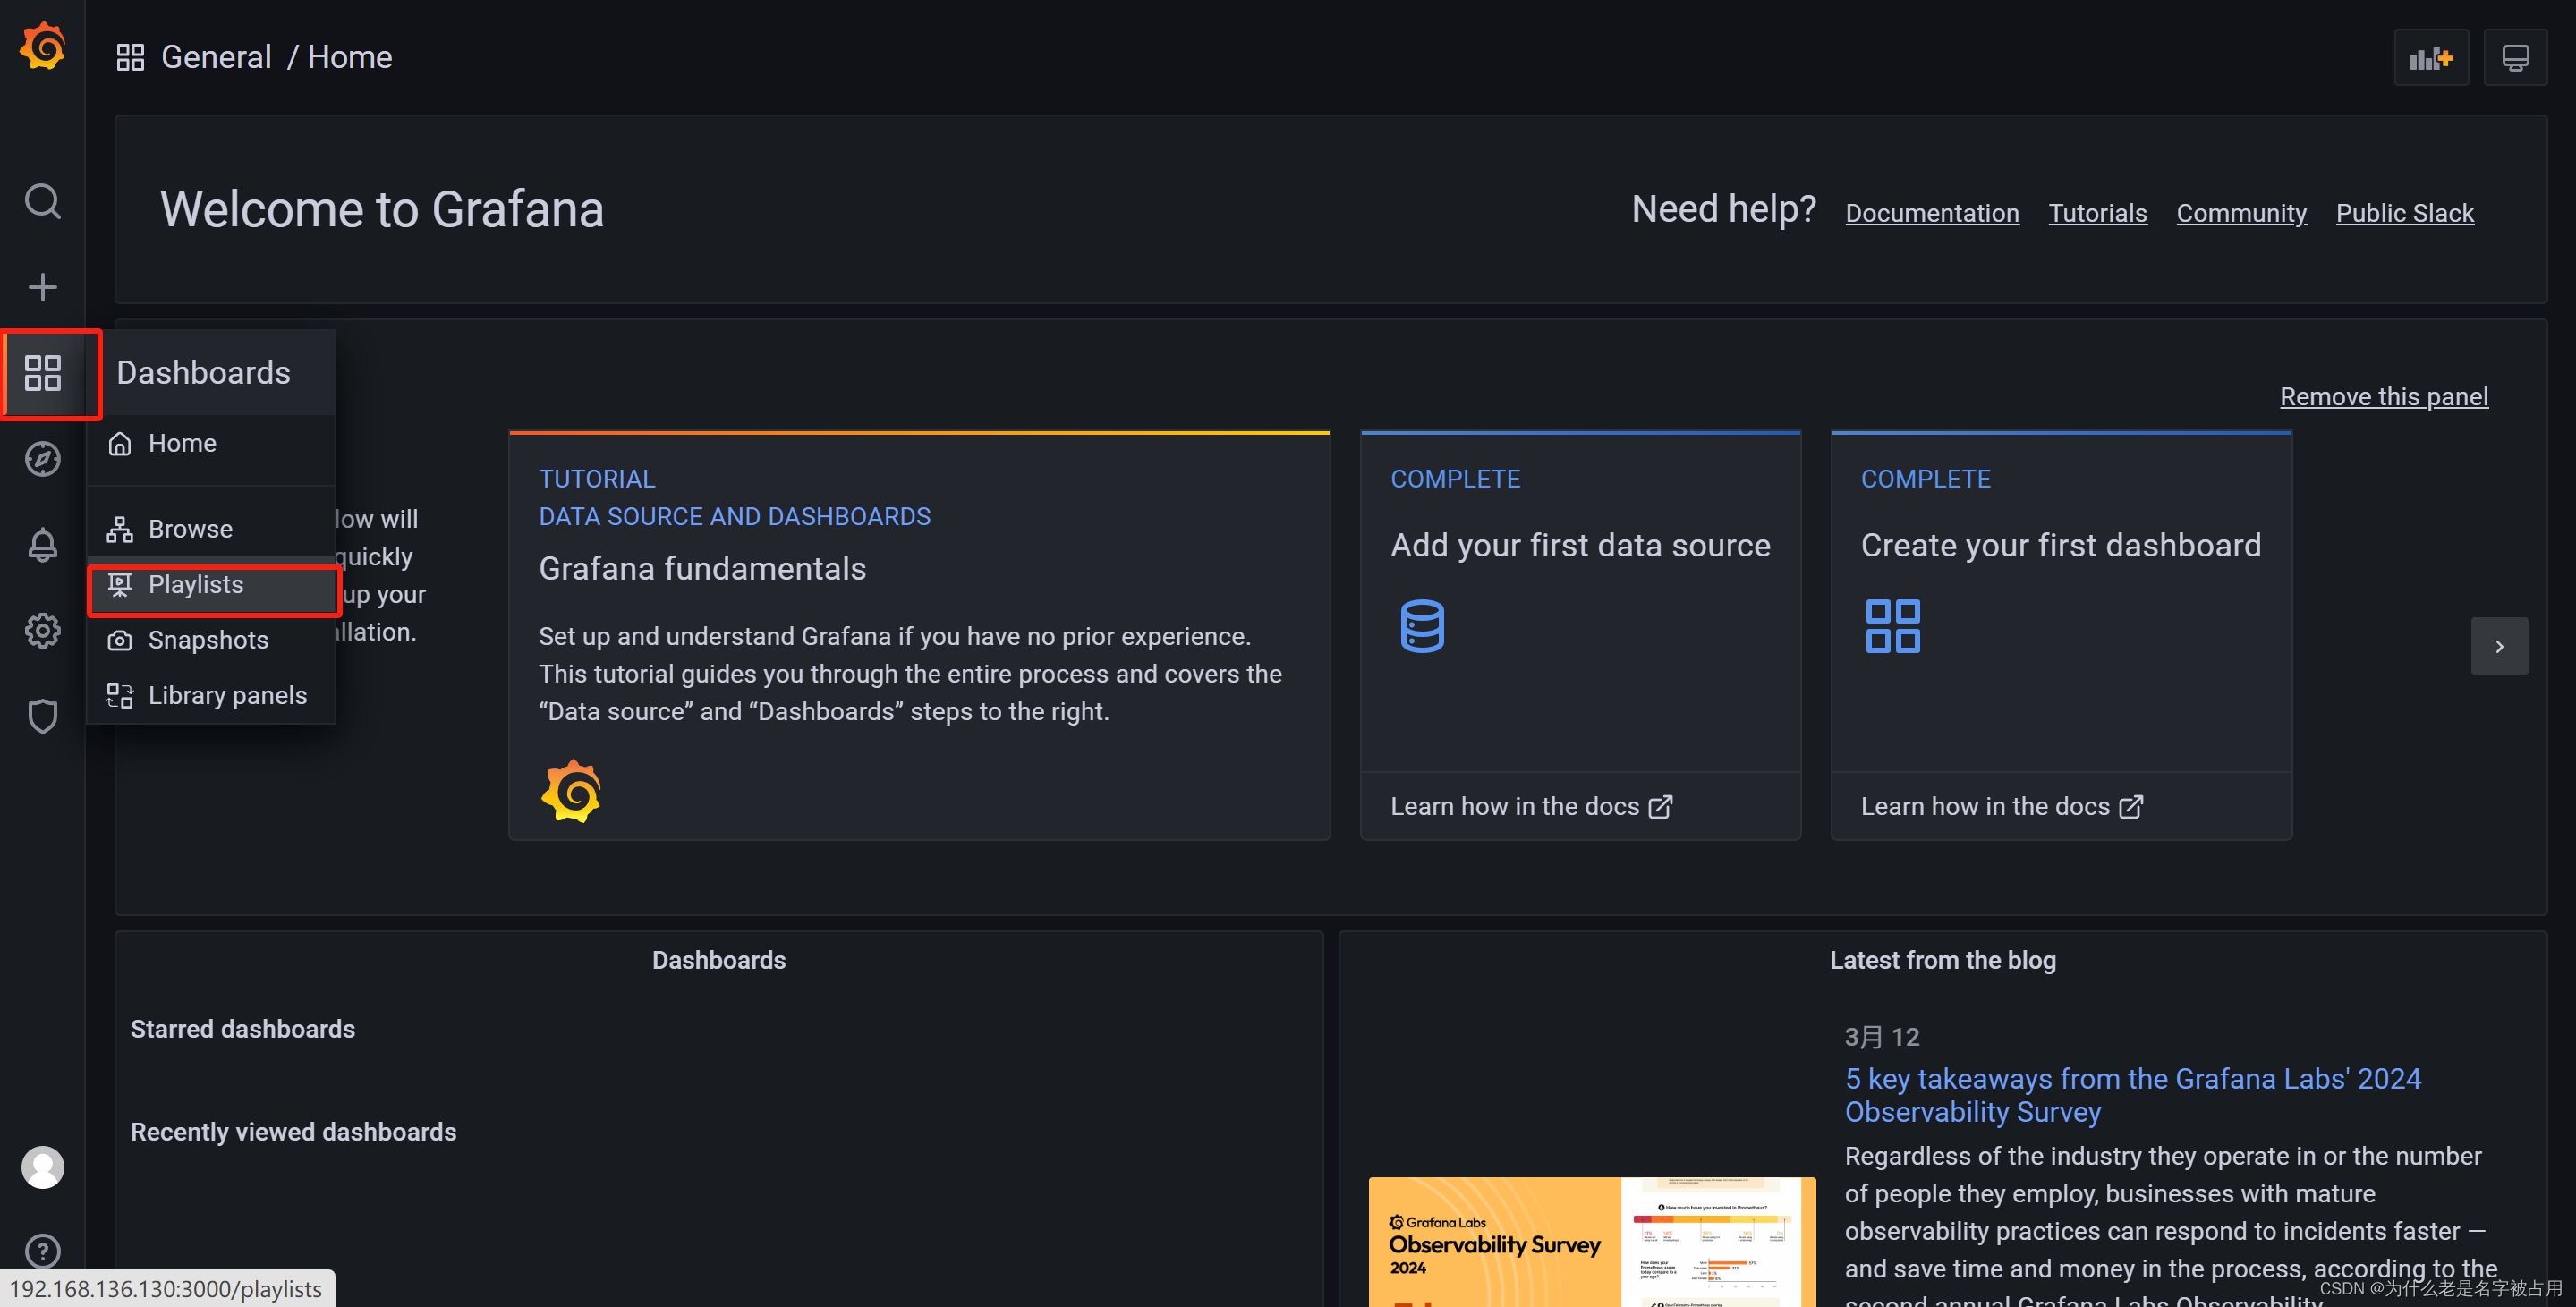
Task: Click the Playlists presentation icon
Action: pyautogui.click(x=120, y=584)
